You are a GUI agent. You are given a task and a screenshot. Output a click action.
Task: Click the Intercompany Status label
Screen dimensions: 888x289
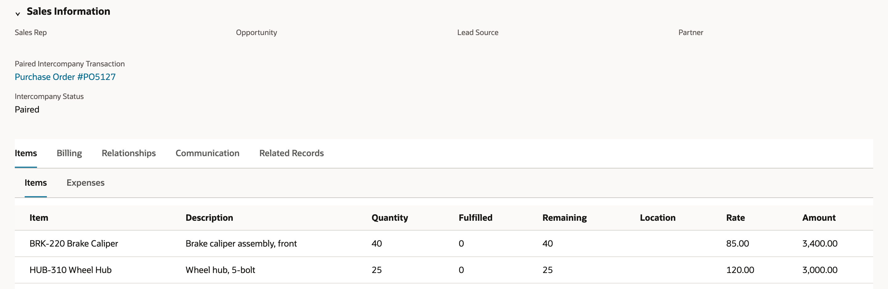click(49, 97)
